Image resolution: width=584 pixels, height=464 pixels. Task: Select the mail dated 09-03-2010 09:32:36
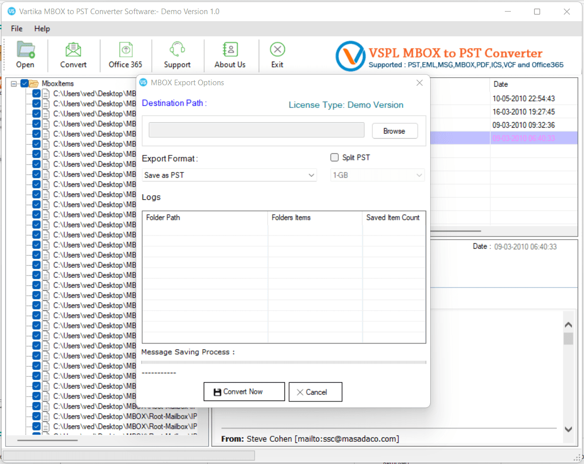pyautogui.click(x=523, y=125)
